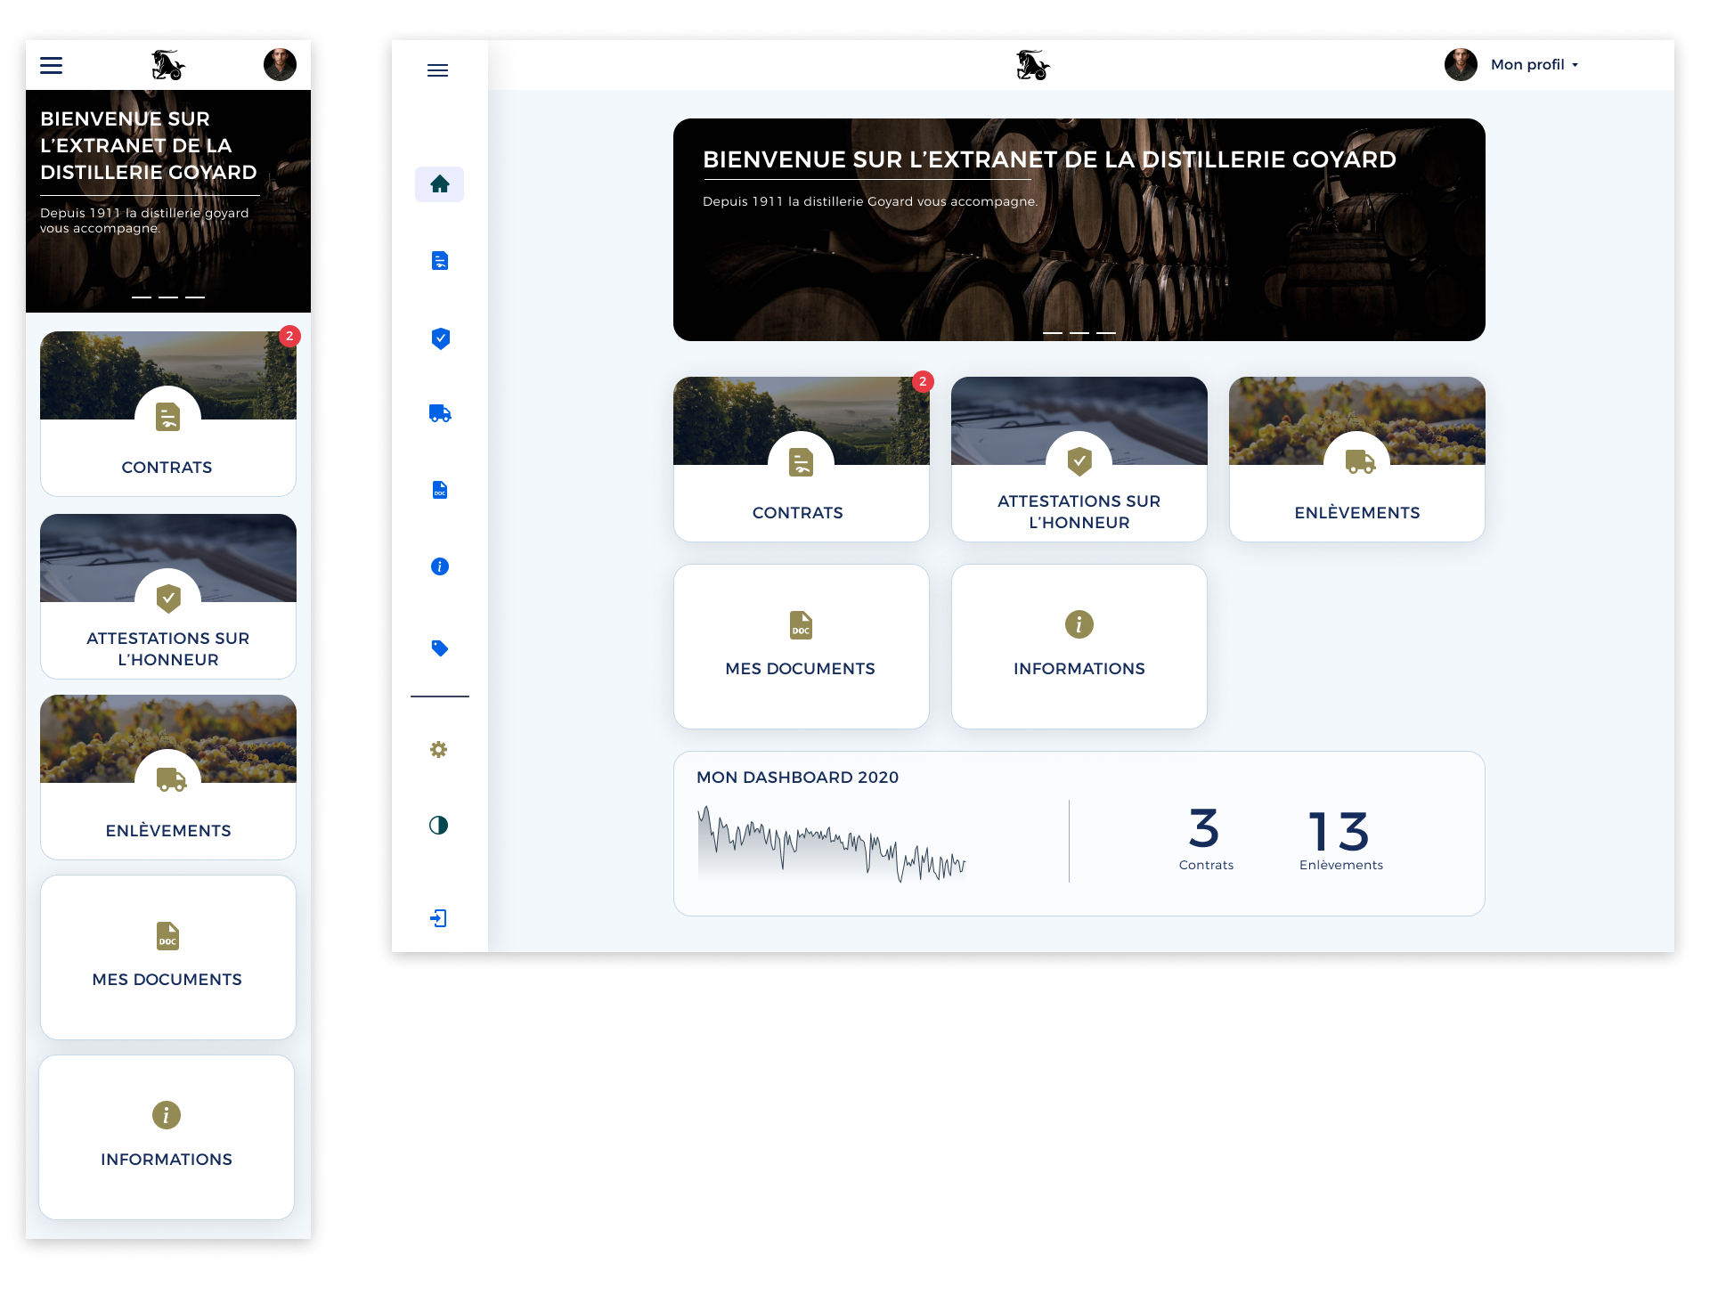Open the truck pickups icon in the sidebar

(x=440, y=413)
